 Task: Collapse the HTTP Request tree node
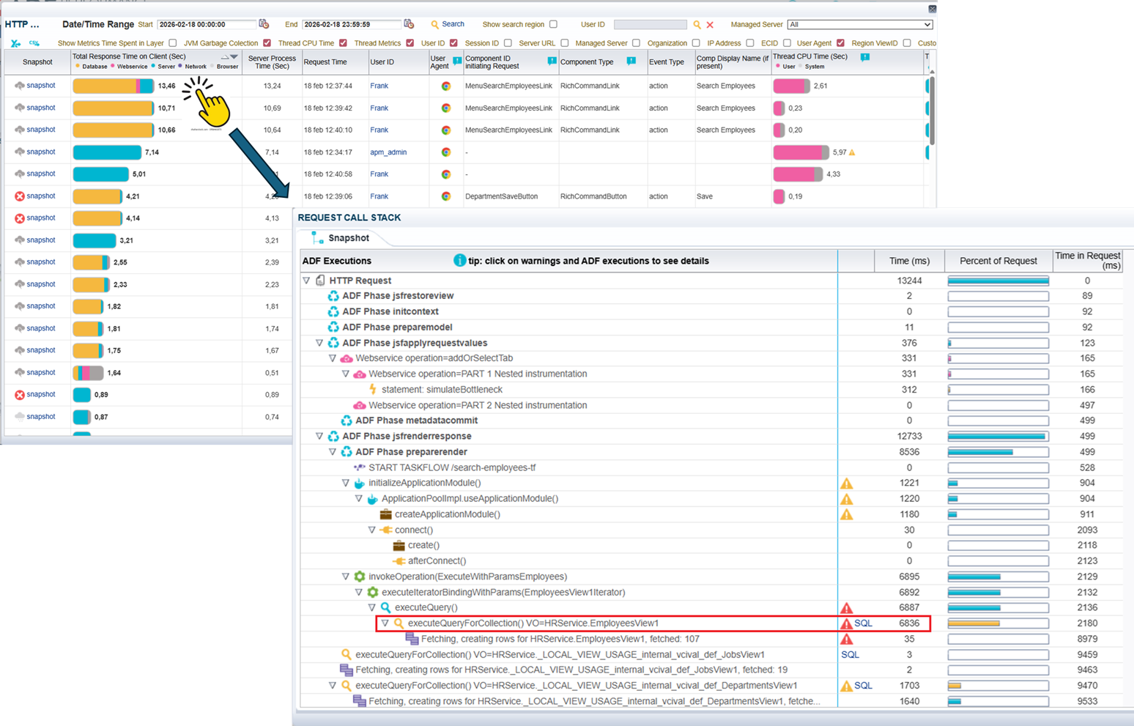pos(307,281)
